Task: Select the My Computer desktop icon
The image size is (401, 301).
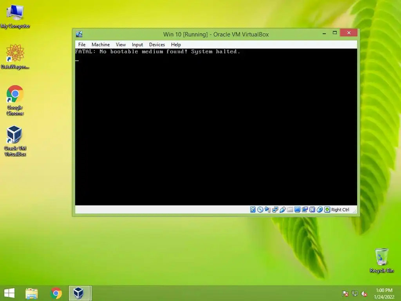Action: tap(15, 16)
